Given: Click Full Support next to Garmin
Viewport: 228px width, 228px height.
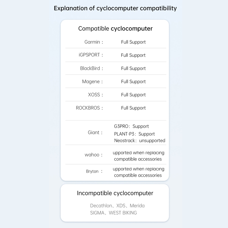Looking at the screenshot, I should [133, 42].
